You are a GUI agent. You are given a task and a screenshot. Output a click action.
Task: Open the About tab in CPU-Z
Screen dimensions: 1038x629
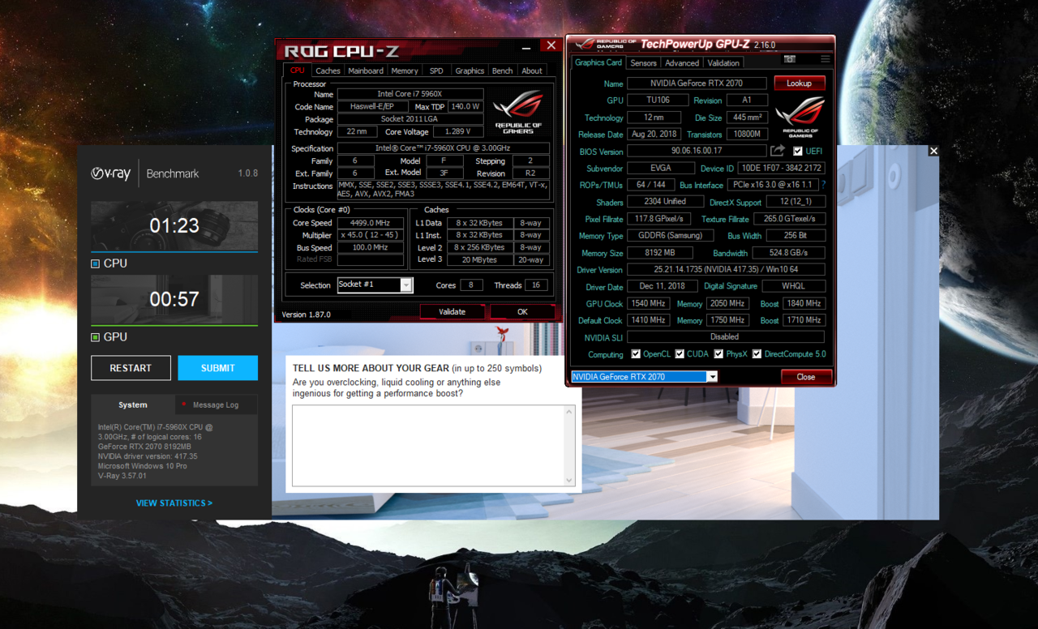coord(532,71)
